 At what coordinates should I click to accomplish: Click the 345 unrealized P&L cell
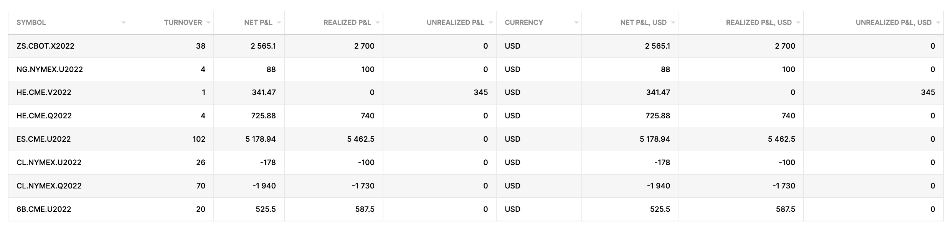coord(480,92)
